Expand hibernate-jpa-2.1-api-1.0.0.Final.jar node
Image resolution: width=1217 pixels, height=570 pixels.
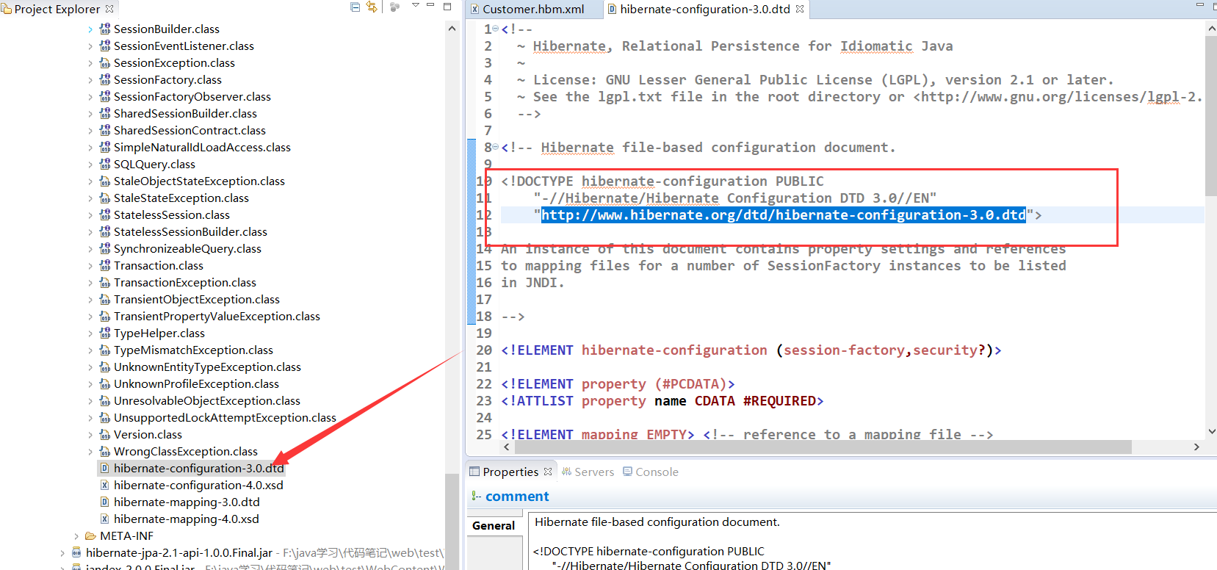tap(62, 553)
